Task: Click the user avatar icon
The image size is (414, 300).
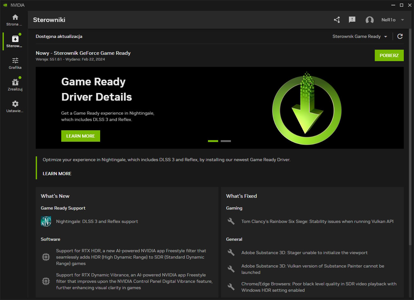Action: (369, 20)
